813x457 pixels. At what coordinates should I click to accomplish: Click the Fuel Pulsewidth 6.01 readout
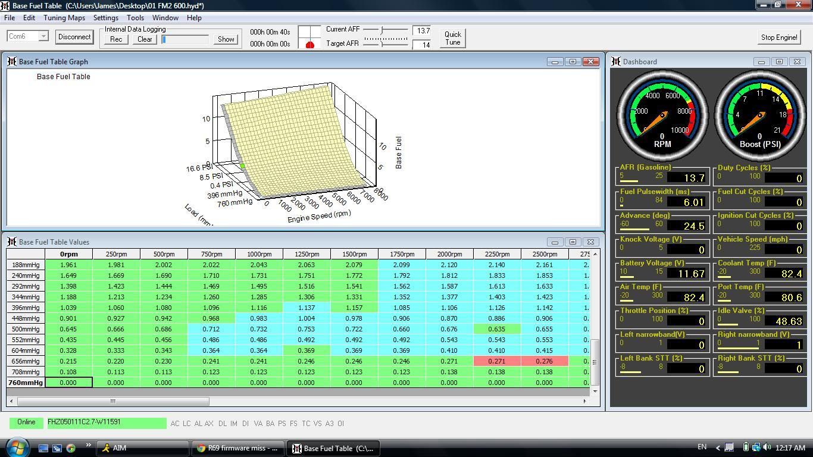[x=687, y=202]
